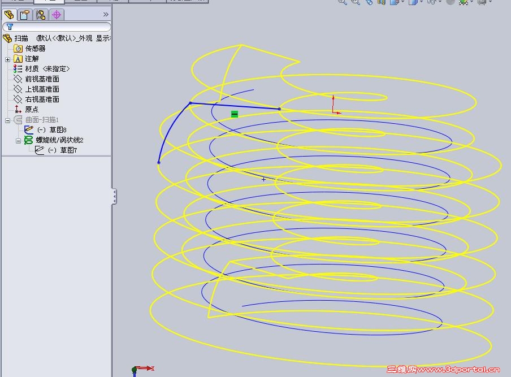
Task: Click the right endpoint of the sketch line
Action: click(280, 109)
